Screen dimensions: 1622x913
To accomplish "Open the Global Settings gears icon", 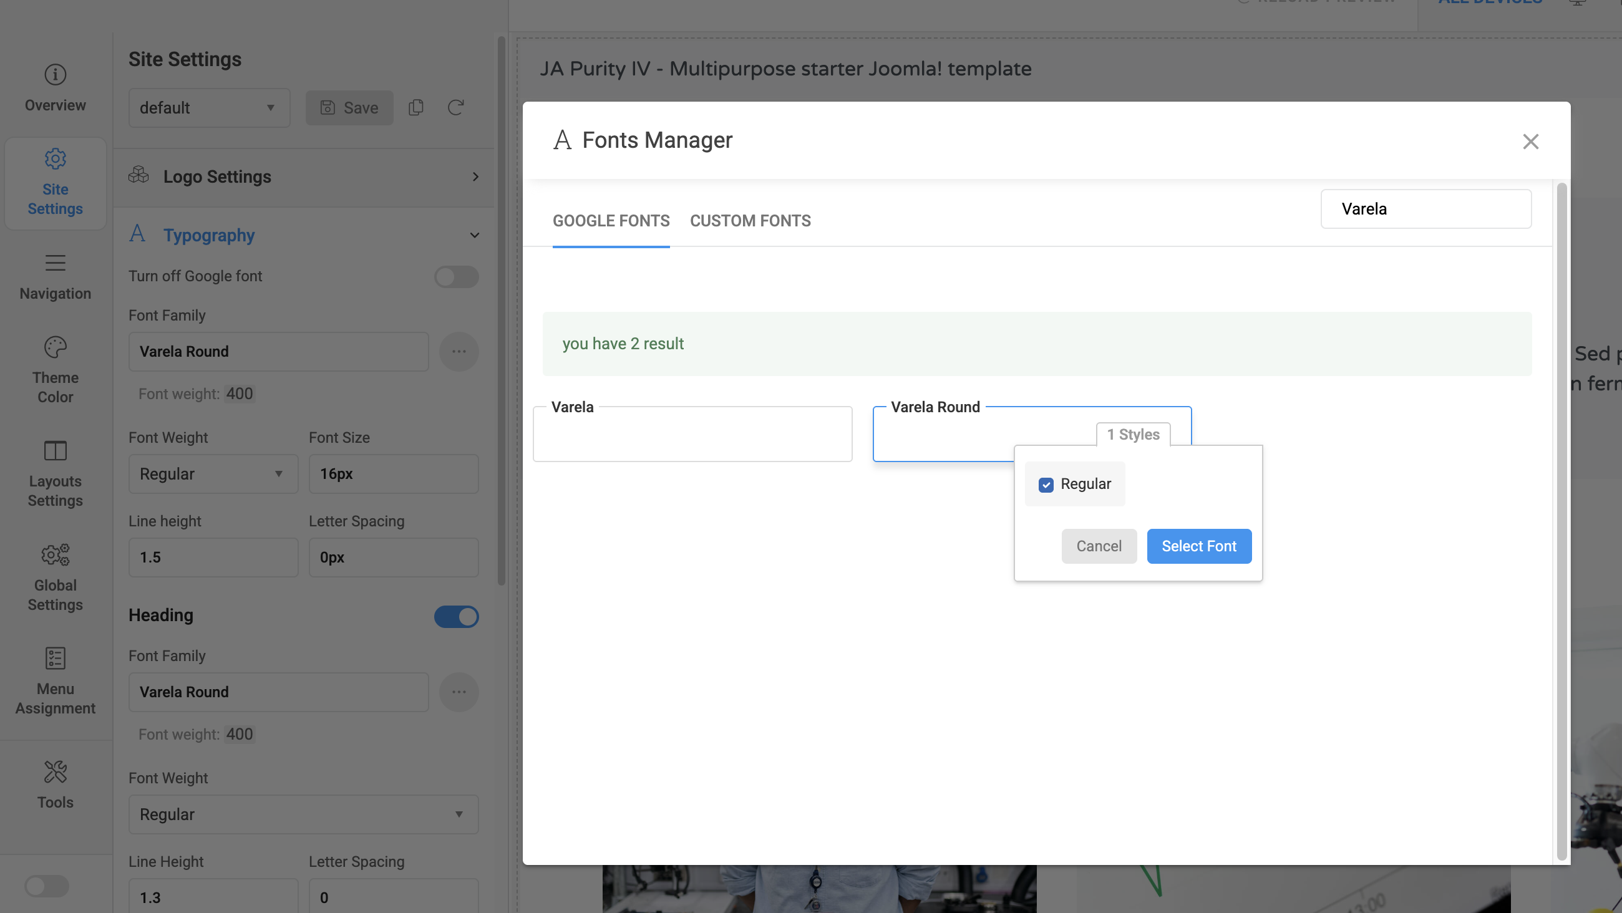I will [56, 555].
